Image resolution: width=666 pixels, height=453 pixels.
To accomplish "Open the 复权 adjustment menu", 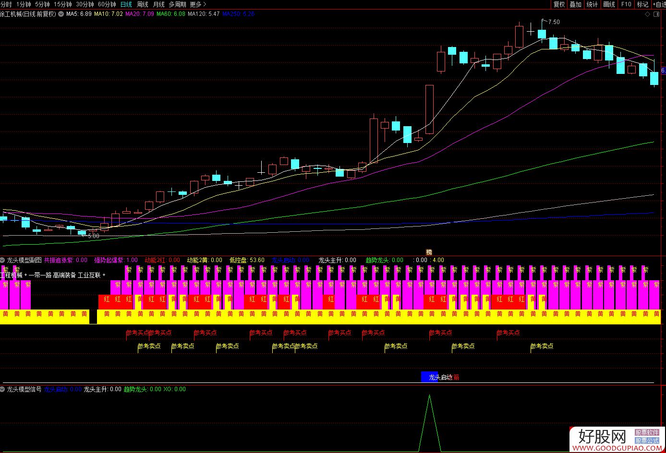I will (559, 4).
